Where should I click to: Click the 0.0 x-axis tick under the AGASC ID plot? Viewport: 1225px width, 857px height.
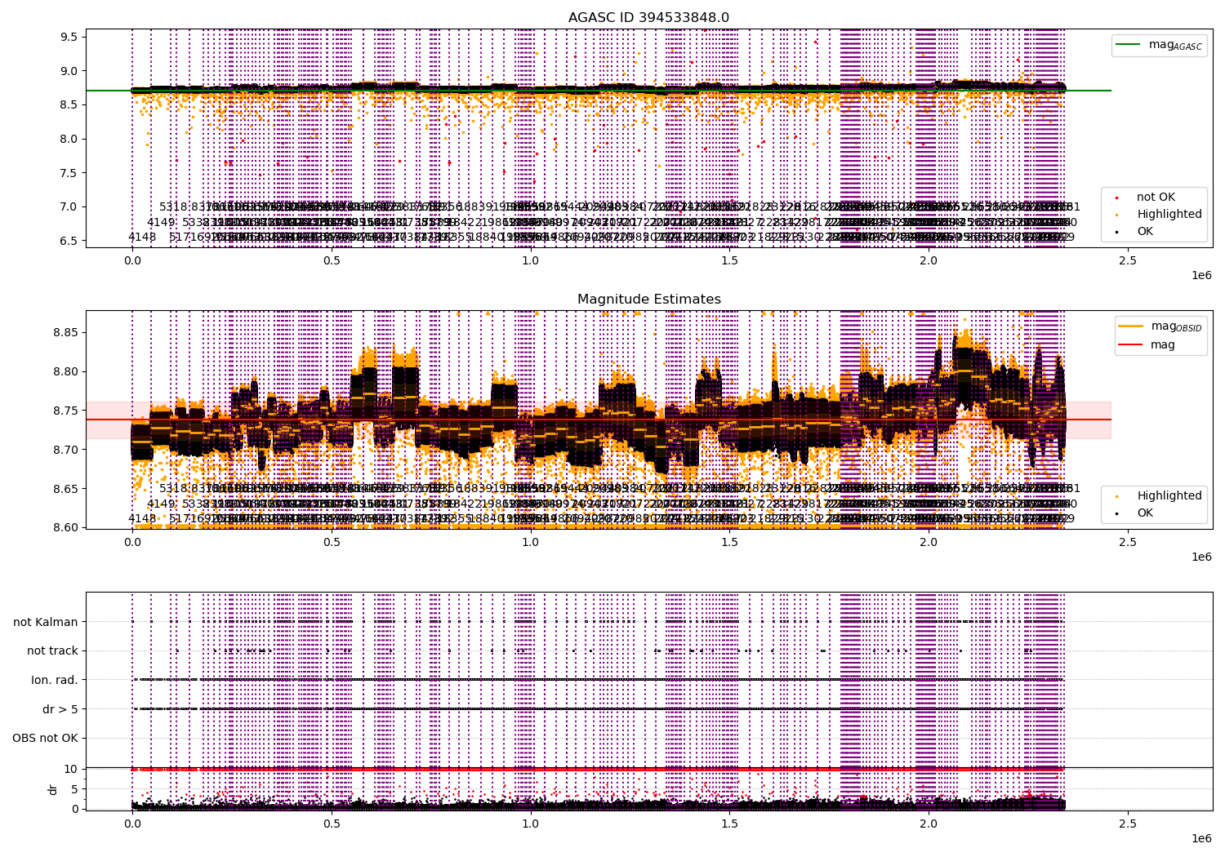click(132, 260)
